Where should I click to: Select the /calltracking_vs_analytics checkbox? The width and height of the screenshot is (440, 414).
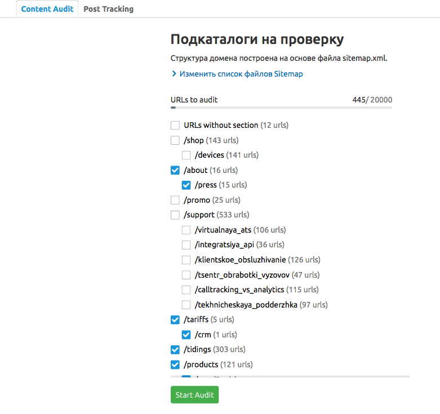coord(186,290)
